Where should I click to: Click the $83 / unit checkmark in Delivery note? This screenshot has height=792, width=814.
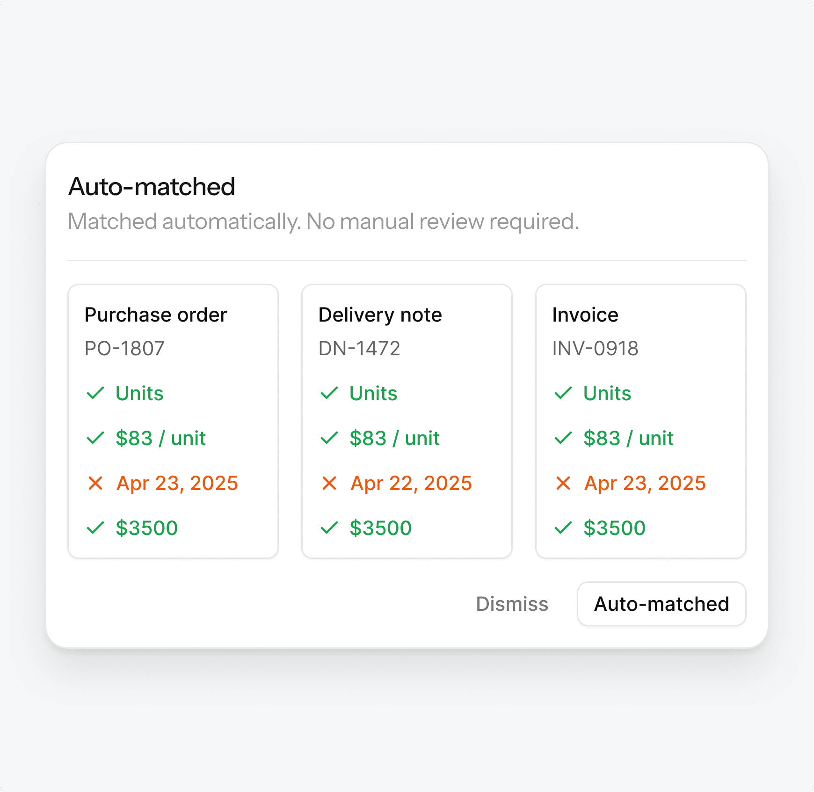(329, 438)
